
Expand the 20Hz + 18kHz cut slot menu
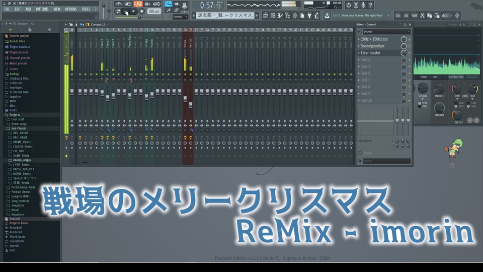[x=359, y=39]
